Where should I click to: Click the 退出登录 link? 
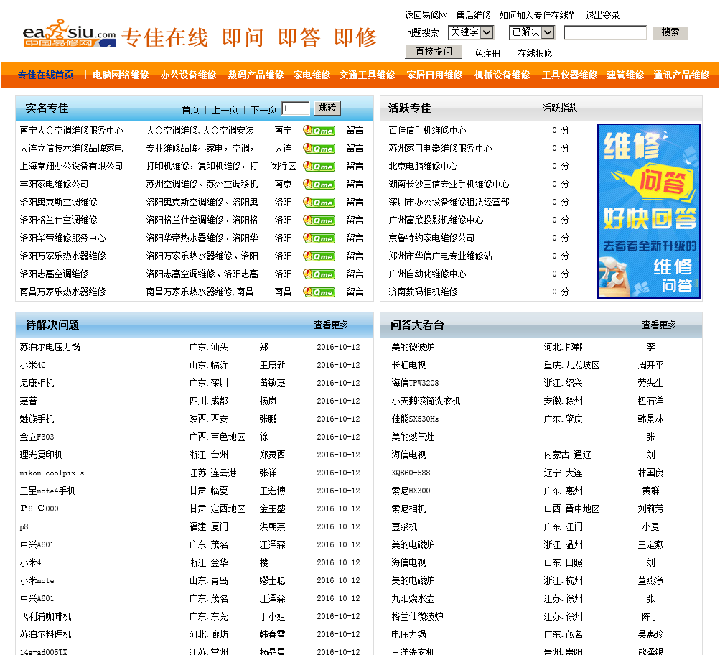point(602,15)
